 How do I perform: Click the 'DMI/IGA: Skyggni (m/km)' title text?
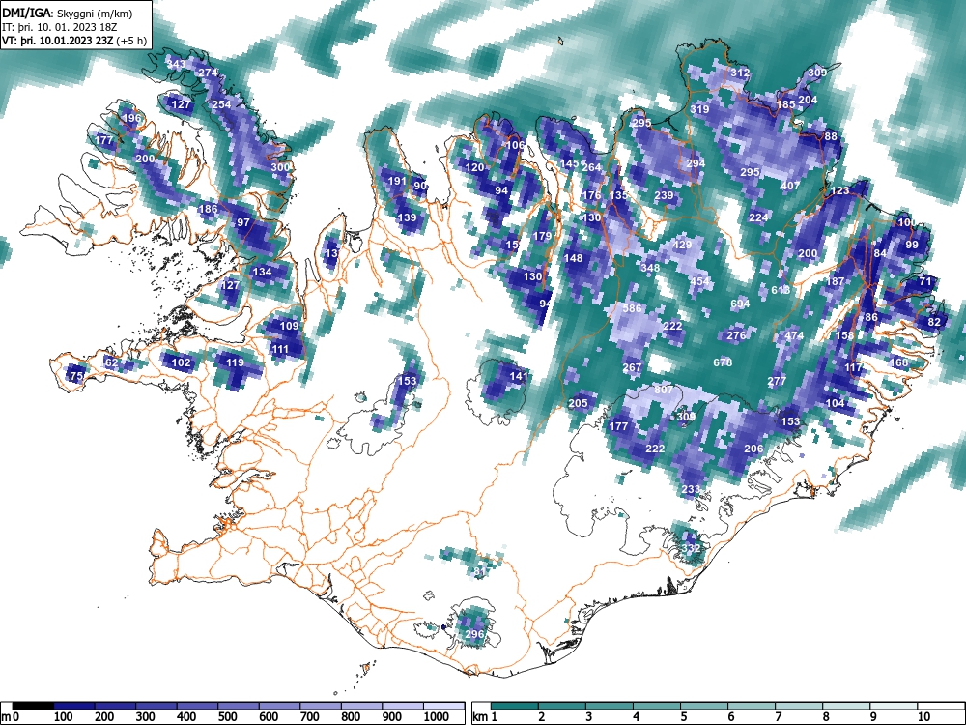coord(69,14)
